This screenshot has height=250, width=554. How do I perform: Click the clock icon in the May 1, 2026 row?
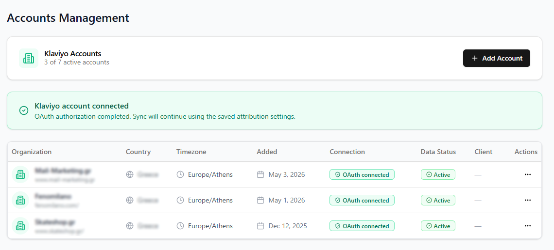tap(180, 200)
